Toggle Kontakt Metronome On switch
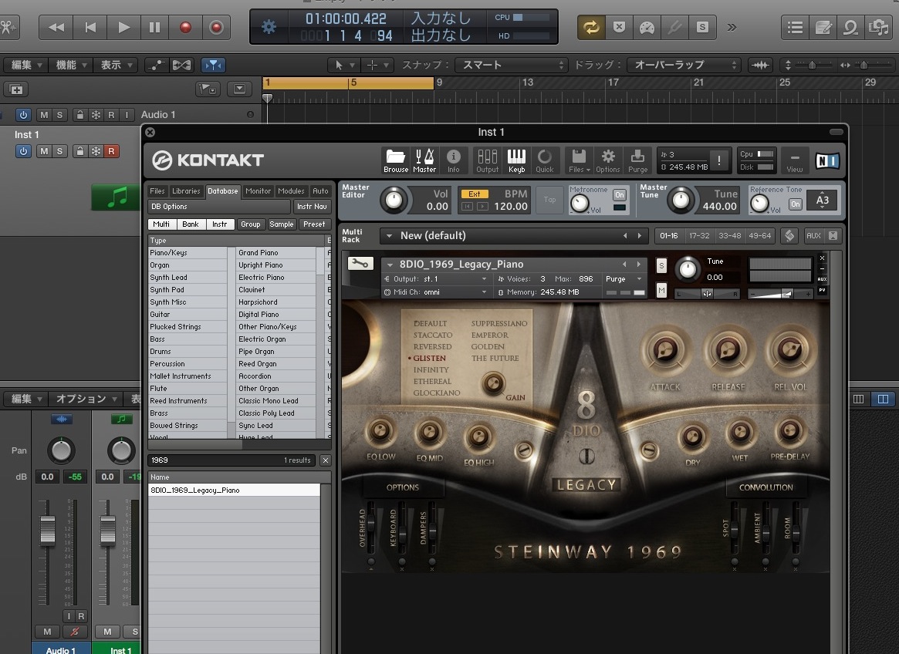Screen dimensions: 899x654 (x=619, y=195)
